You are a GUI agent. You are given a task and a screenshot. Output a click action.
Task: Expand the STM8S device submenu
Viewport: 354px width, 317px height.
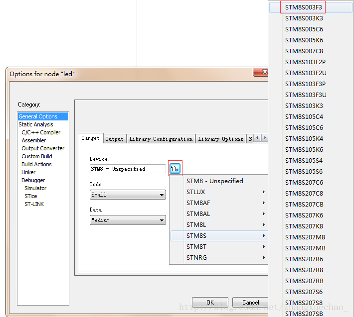click(219, 236)
